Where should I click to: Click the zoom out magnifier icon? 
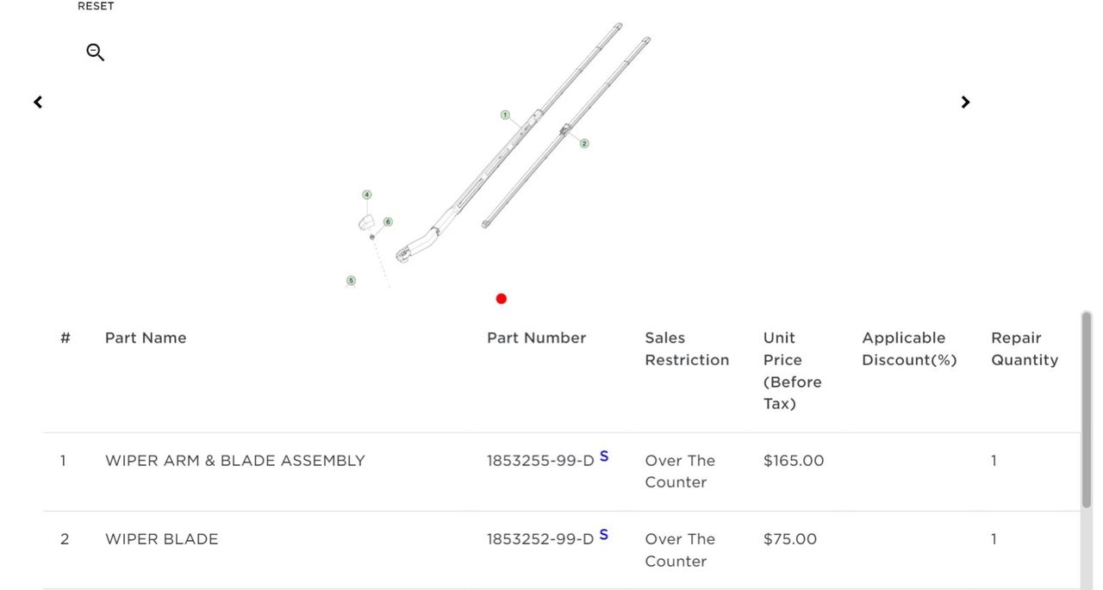pyautogui.click(x=95, y=53)
